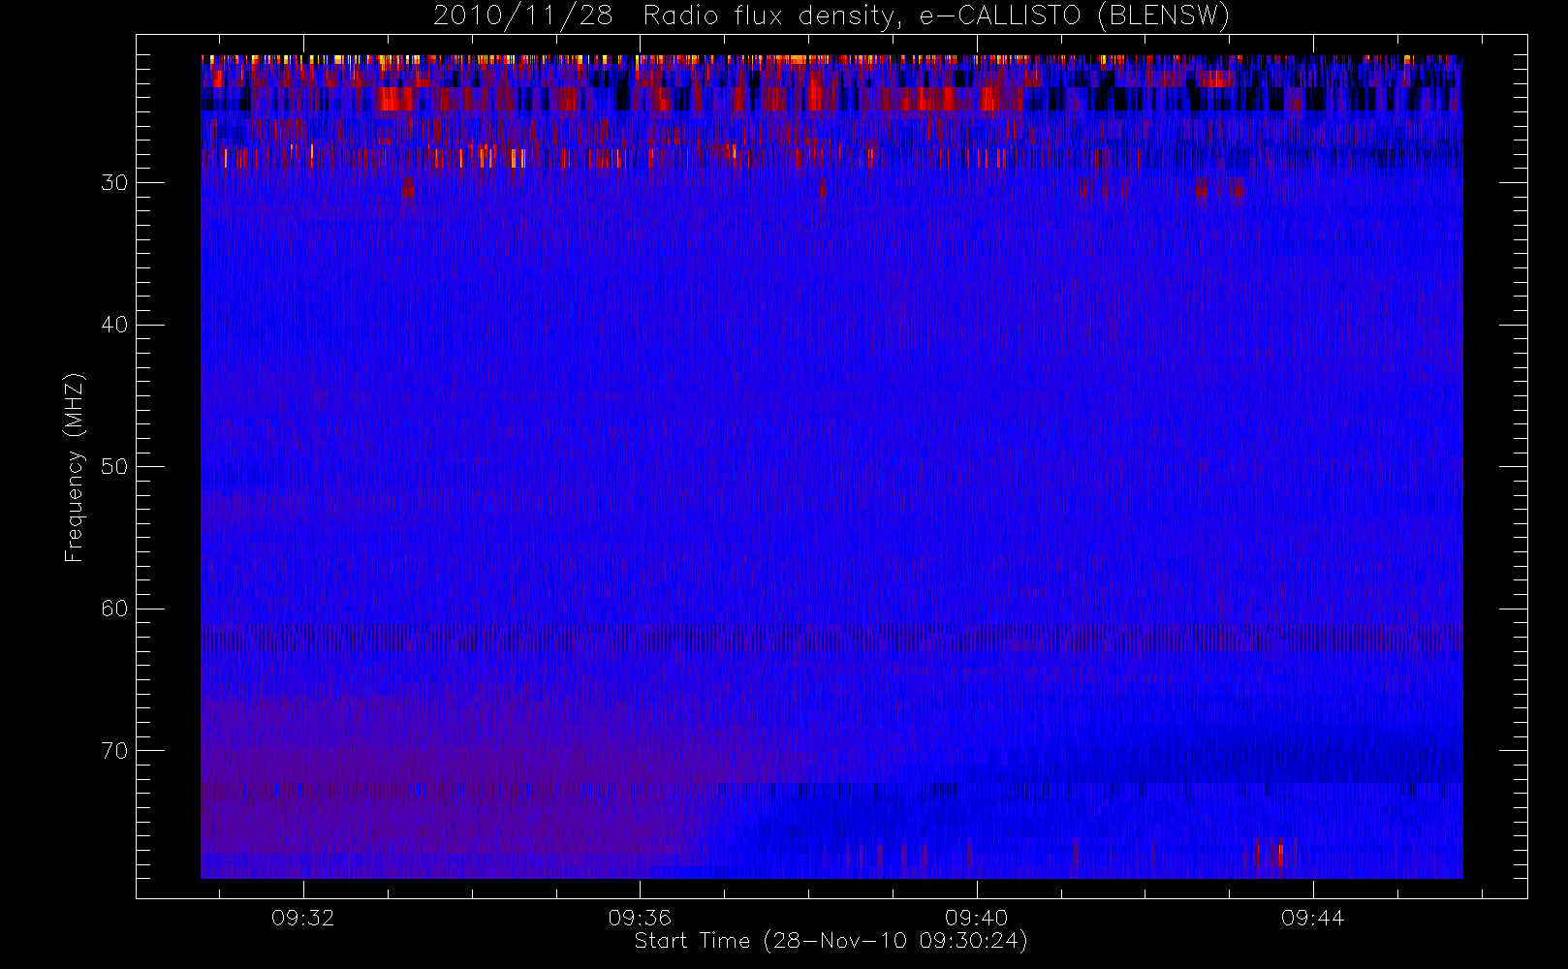Viewport: 1568px width, 969px height.
Task: Select the 09:44 time tick label
Action: (x=1312, y=918)
